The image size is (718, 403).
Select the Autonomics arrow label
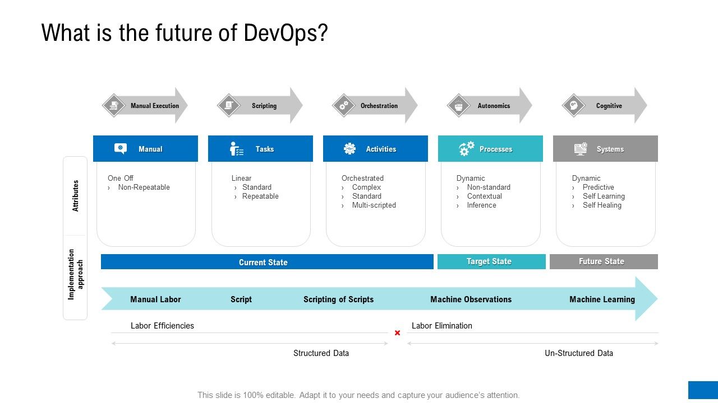click(494, 106)
